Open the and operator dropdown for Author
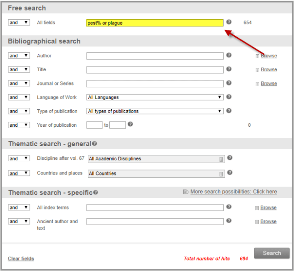This screenshot has width=294, height=271. [19, 56]
